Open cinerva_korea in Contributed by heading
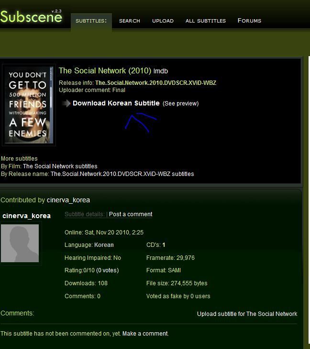 click(68, 200)
